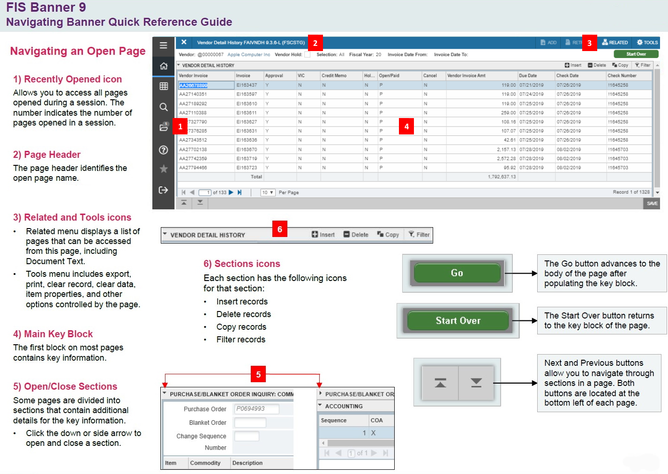The width and height of the screenshot is (668, 474).
Task: Click the Start Over button
Action: point(636,54)
